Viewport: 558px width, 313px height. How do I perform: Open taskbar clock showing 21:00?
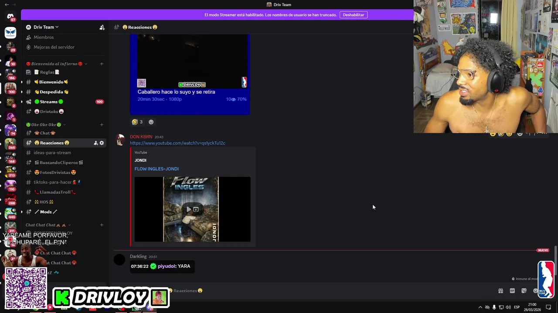pos(532,307)
